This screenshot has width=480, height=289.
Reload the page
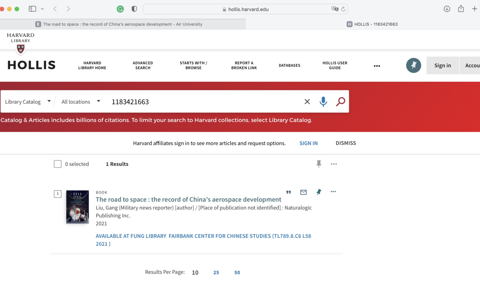click(x=343, y=9)
